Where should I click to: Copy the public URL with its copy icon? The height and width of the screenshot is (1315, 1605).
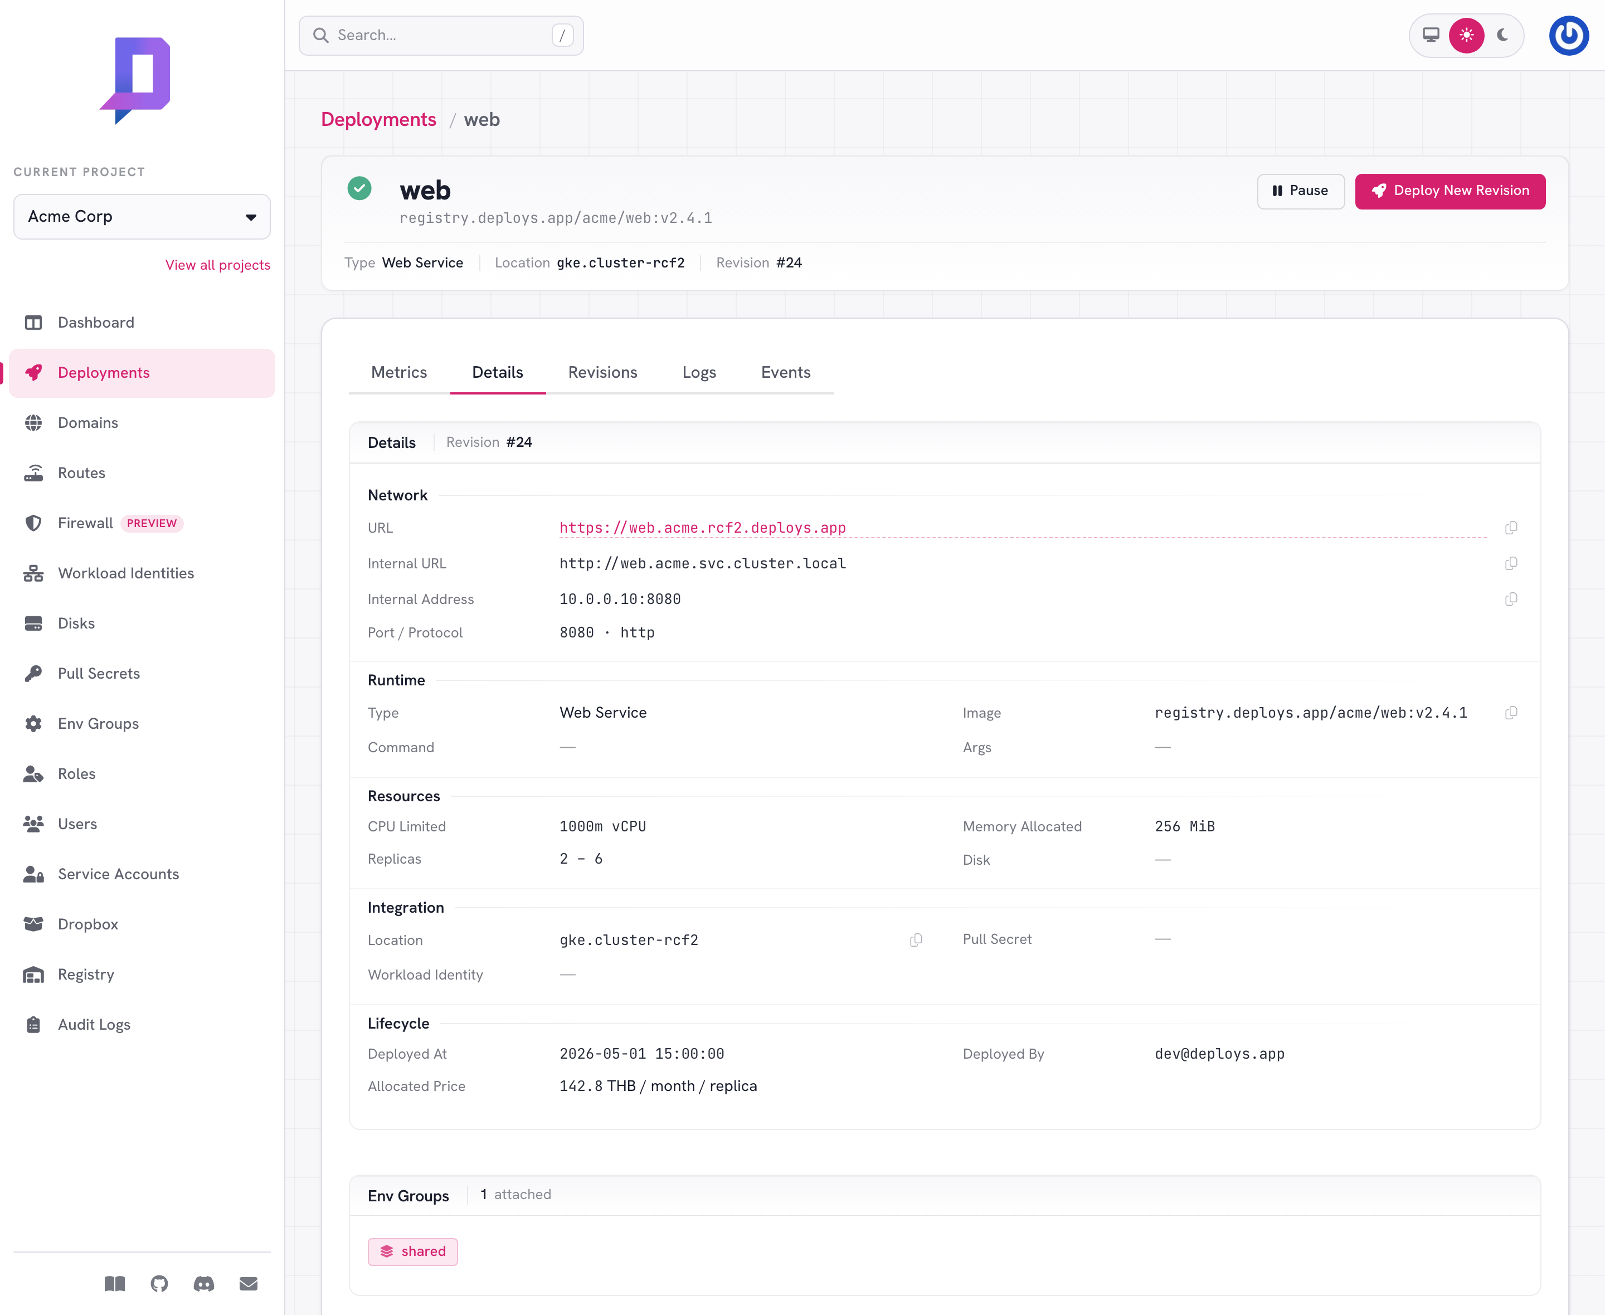coord(1511,528)
